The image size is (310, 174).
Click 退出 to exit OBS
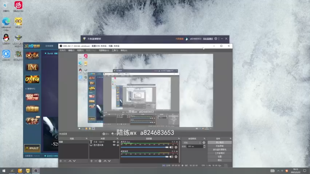(220, 160)
